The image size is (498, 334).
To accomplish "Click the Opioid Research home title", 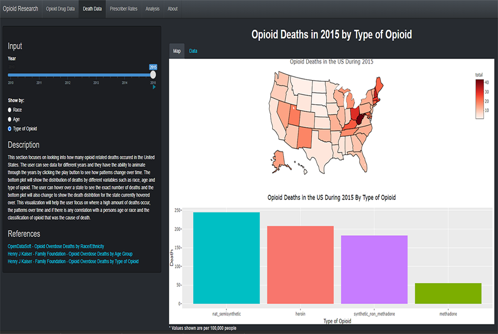I will click(20, 9).
